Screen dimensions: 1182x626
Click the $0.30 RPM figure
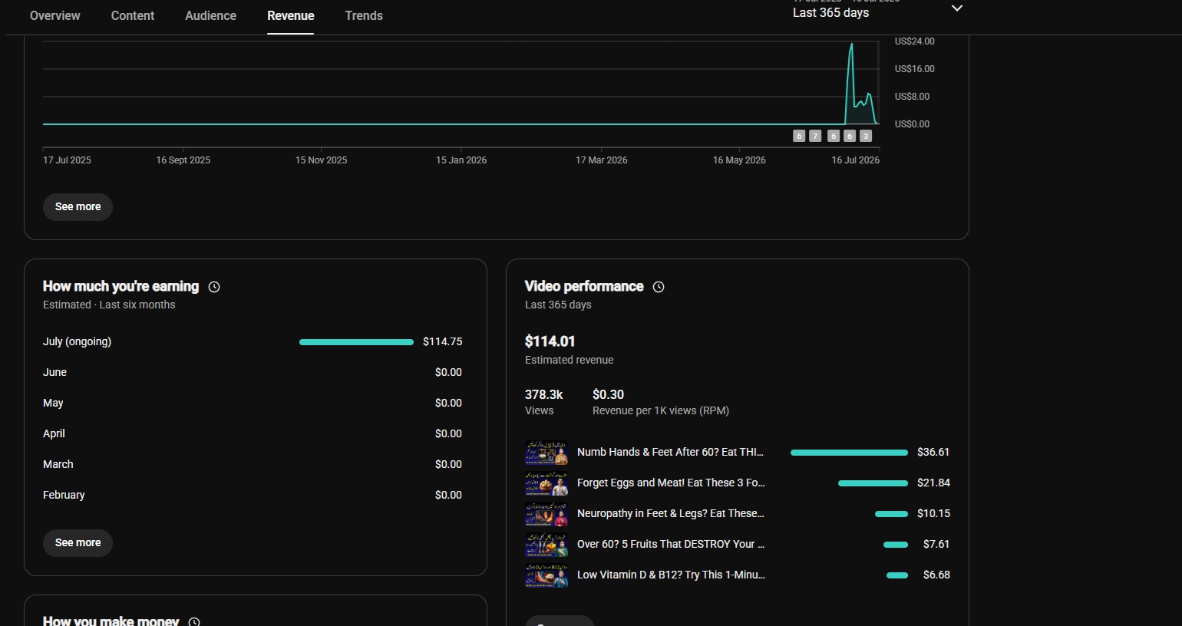pos(608,394)
